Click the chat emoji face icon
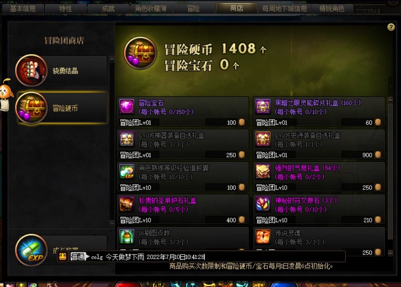 pyautogui.click(x=63, y=256)
